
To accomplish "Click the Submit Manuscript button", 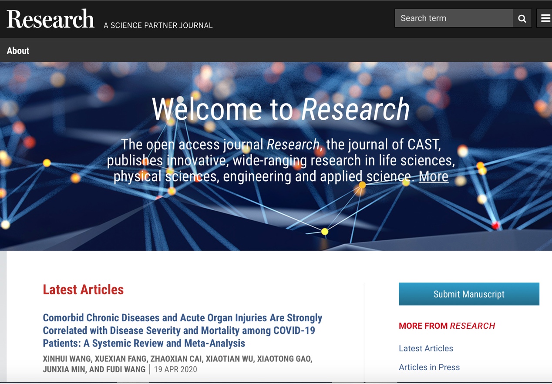I will tap(469, 294).
